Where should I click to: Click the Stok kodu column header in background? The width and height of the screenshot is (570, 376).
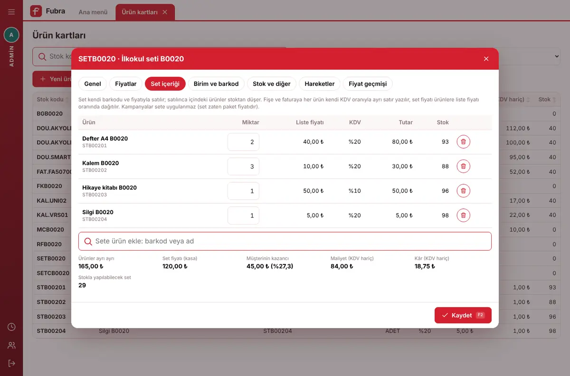[50, 99]
